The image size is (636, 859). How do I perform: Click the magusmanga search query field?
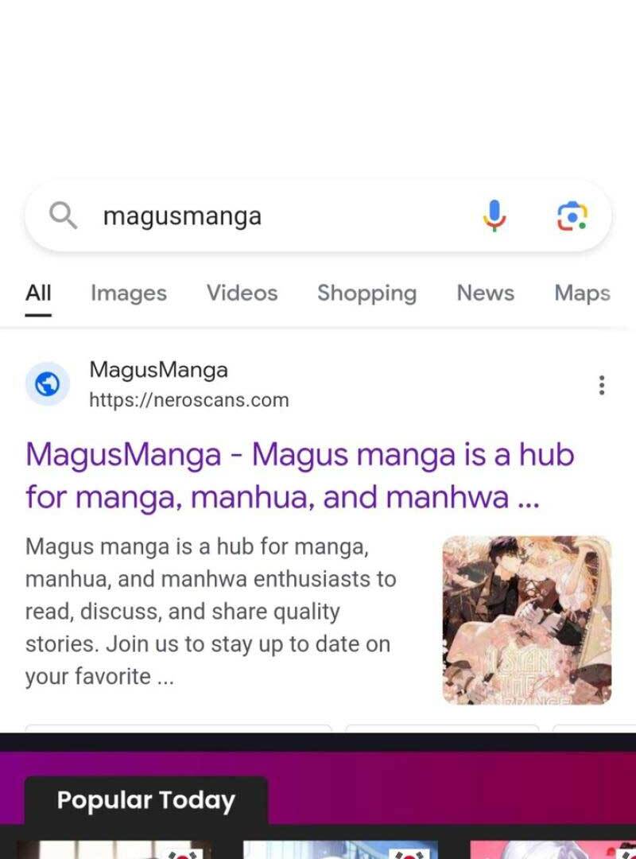coord(318,216)
